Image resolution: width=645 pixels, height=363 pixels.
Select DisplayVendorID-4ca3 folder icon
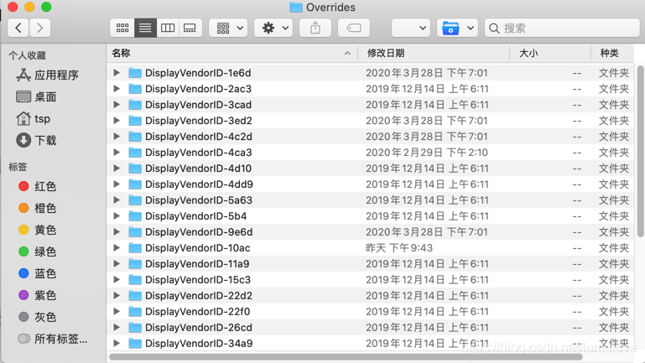pyautogui.click(x=135, y=153)
